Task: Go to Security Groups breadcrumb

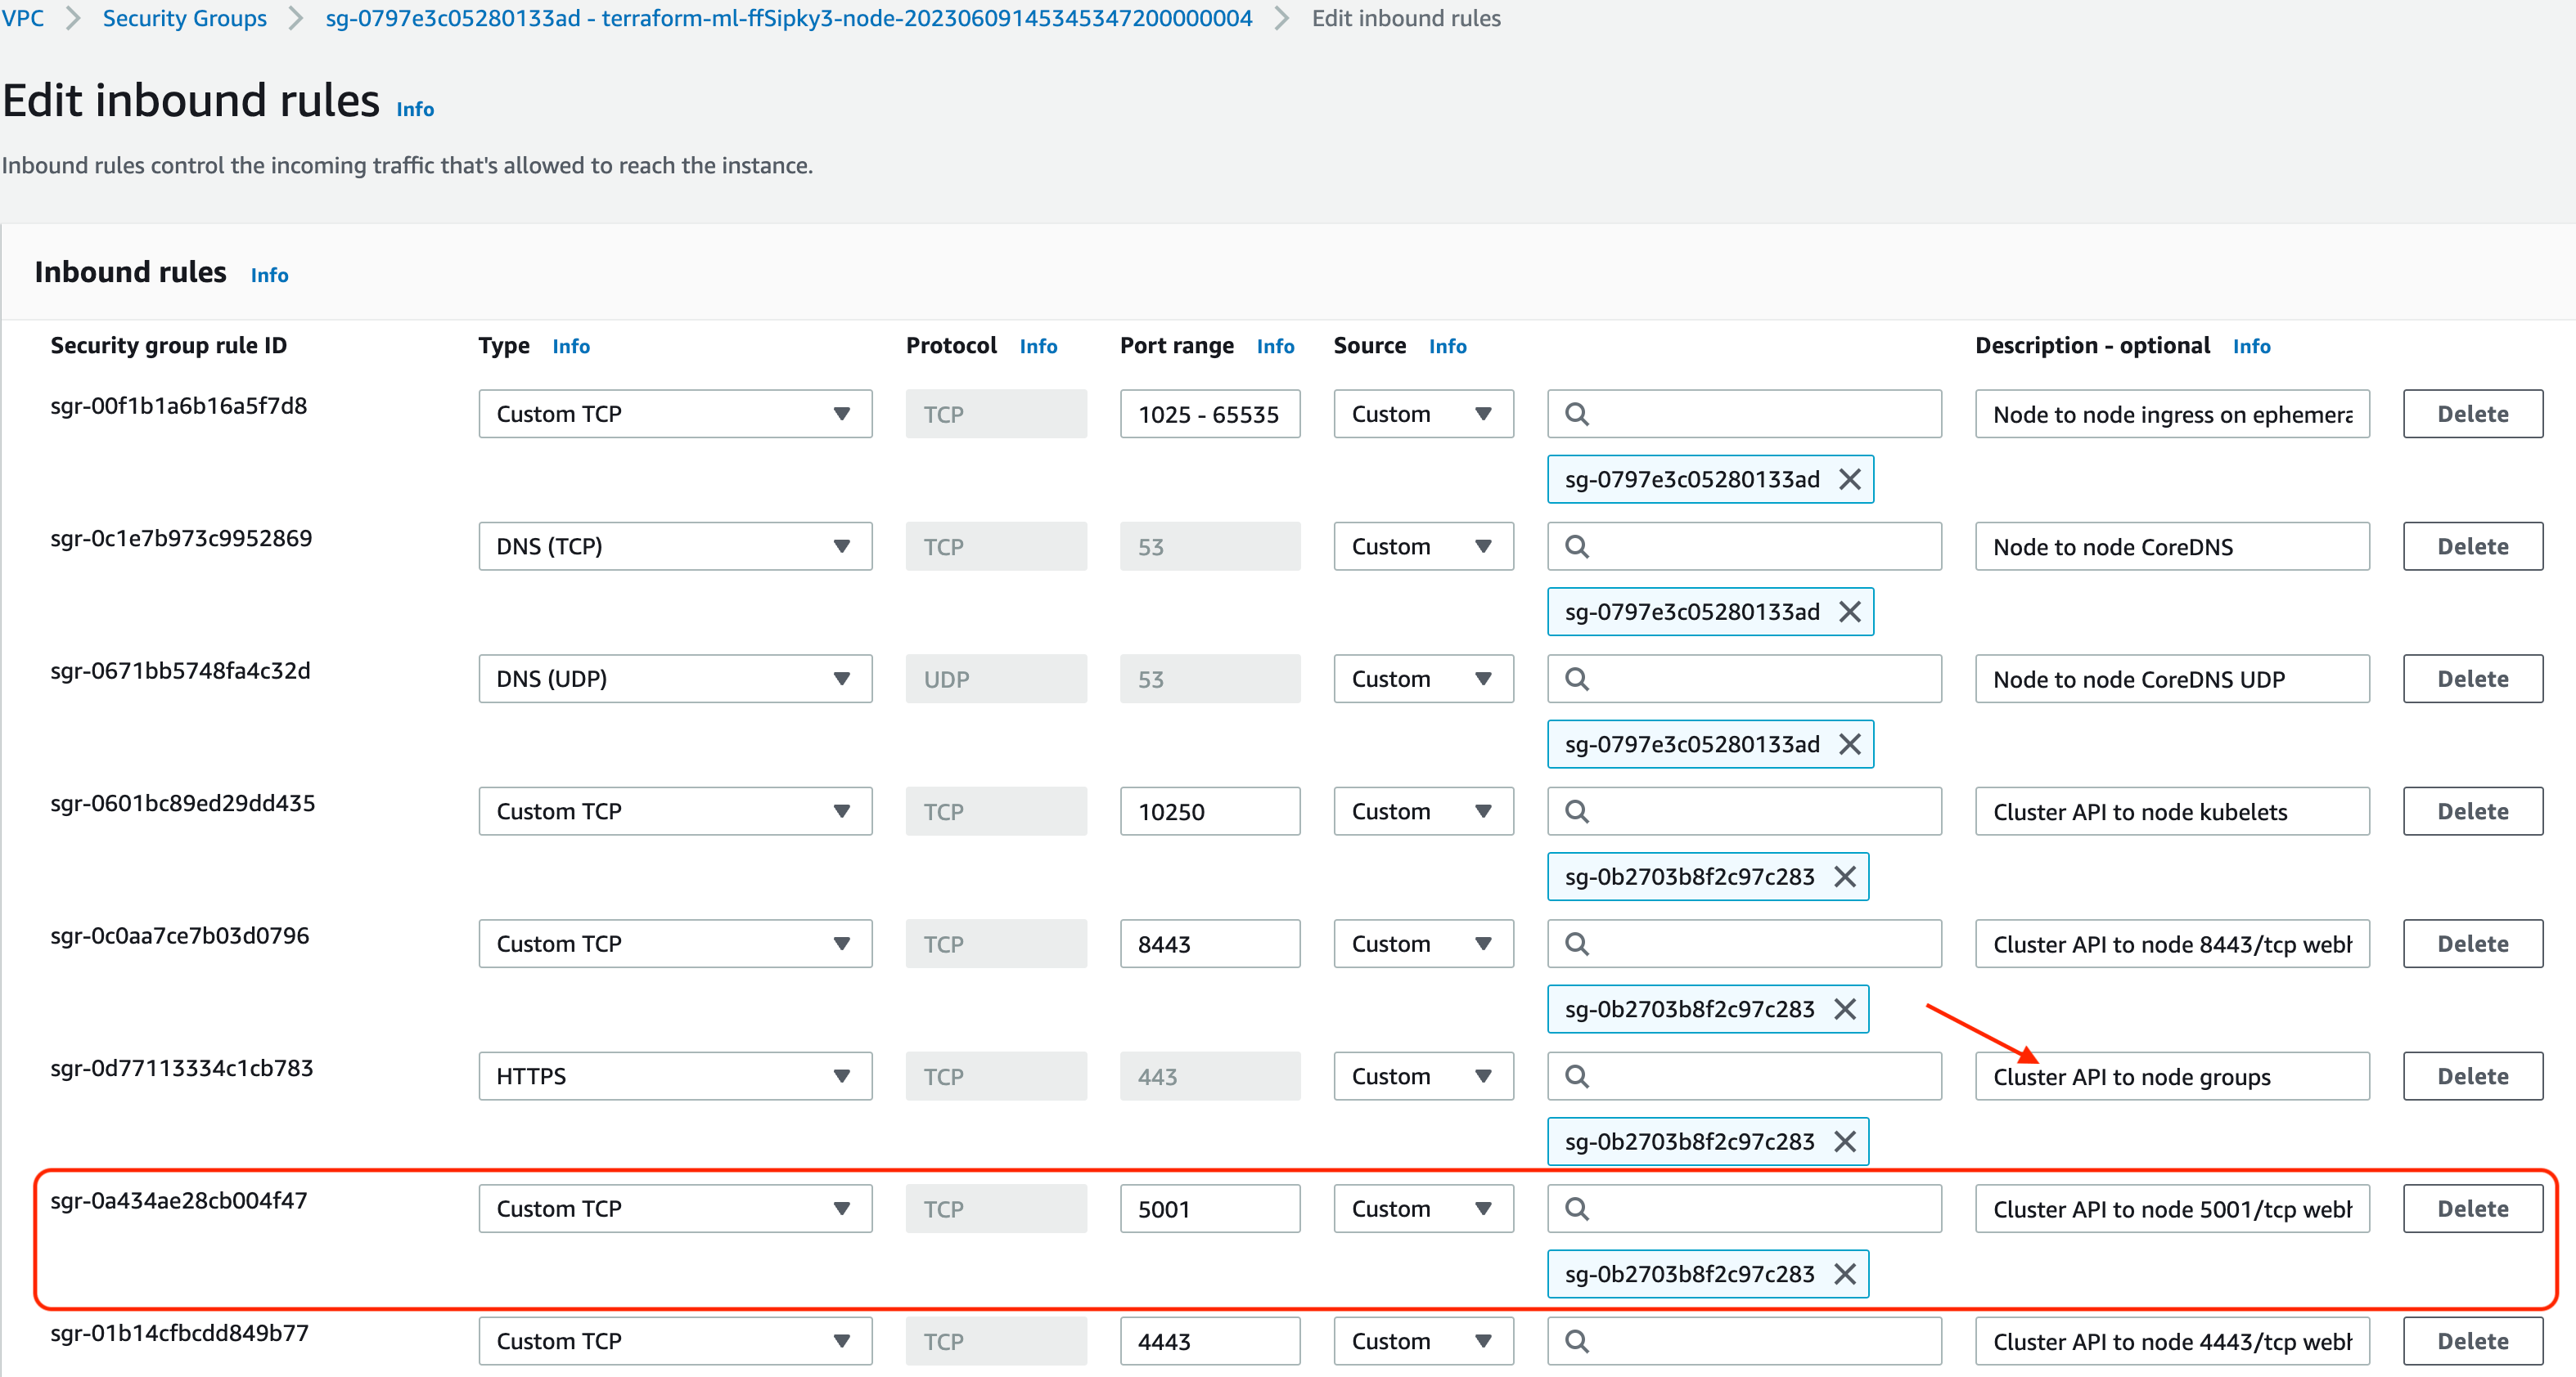Action: pyautogui.click(x=185, y=18)
